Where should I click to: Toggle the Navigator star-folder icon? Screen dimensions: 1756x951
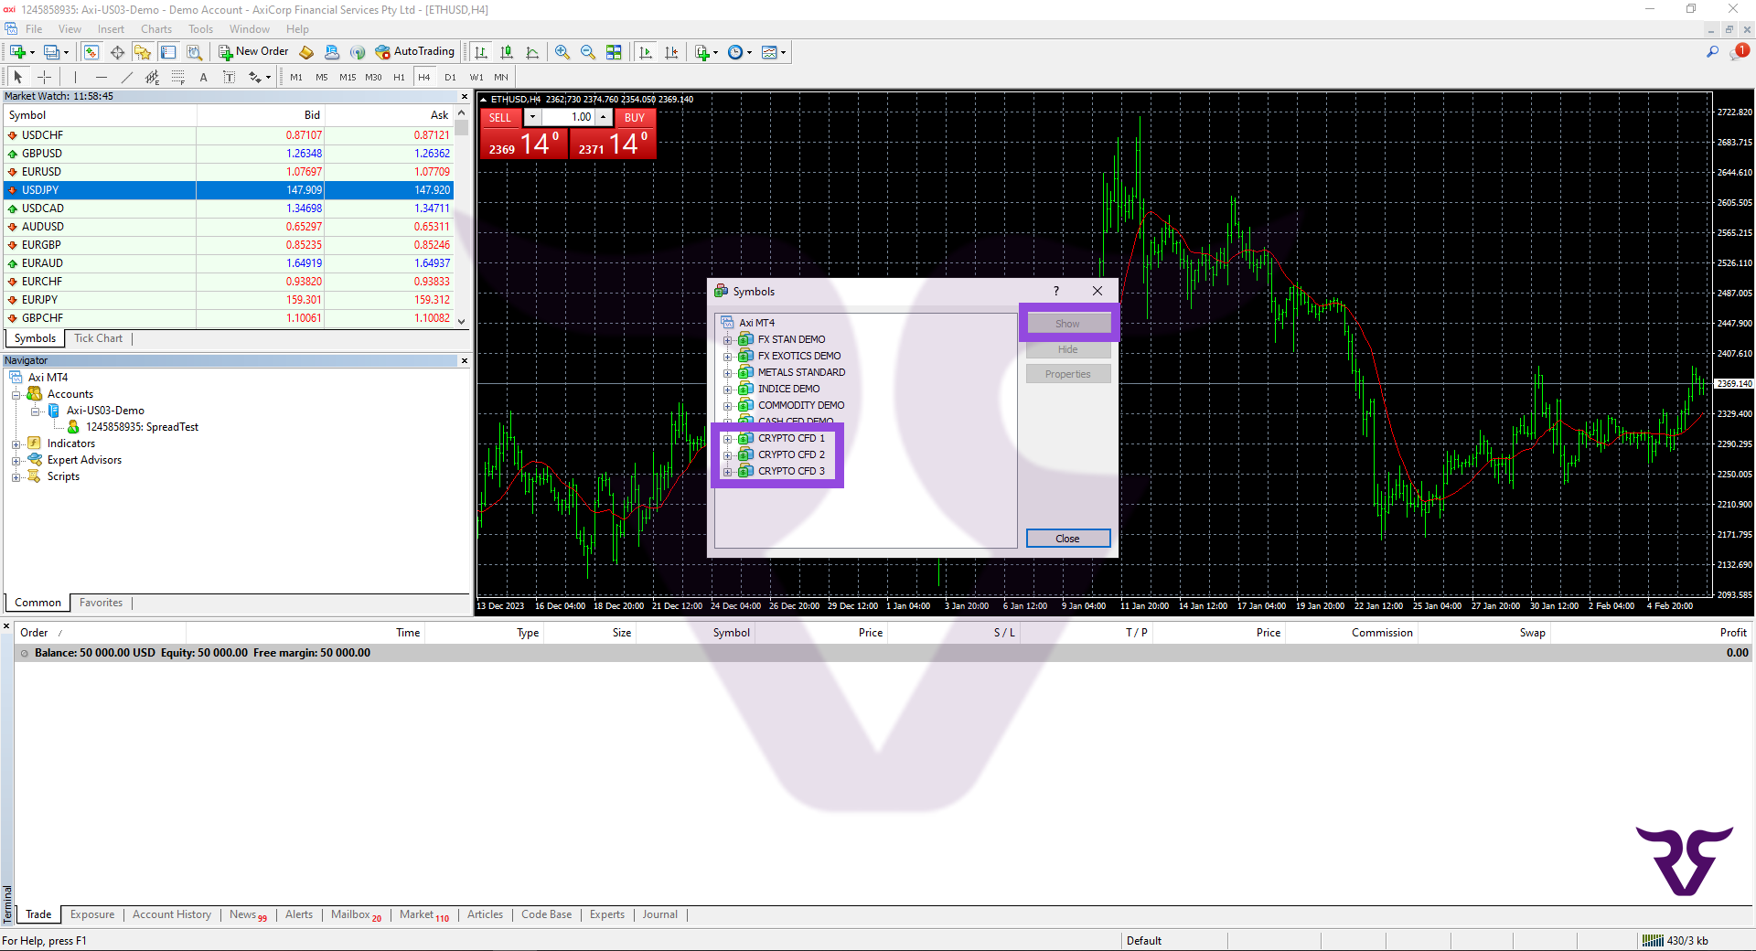coord(143,52)
